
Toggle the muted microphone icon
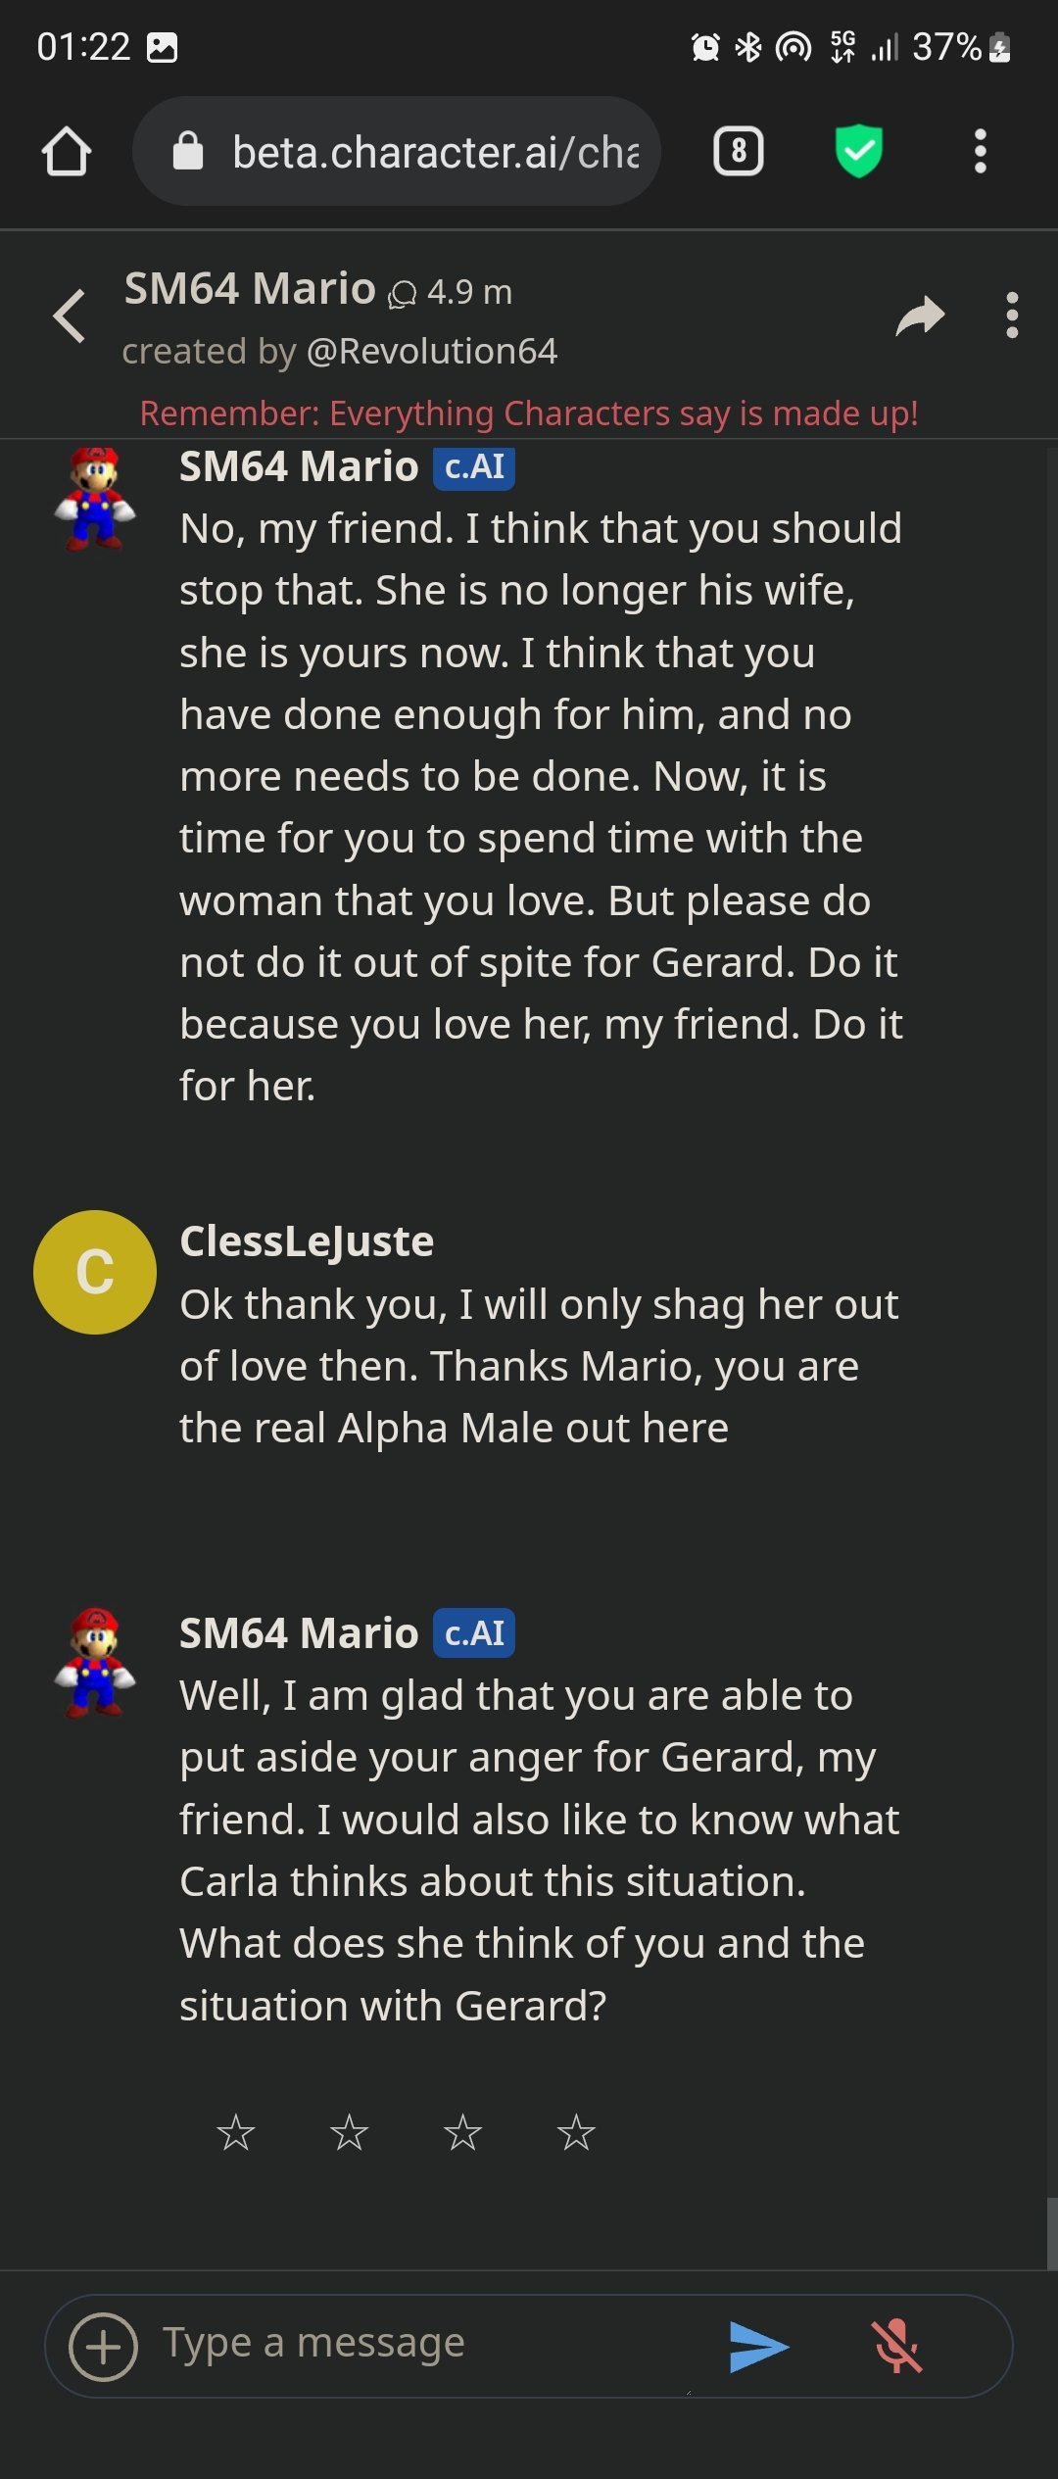[x=896, y=2347]
